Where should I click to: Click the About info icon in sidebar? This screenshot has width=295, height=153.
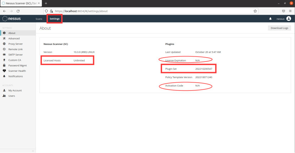(x=4, y=33)
